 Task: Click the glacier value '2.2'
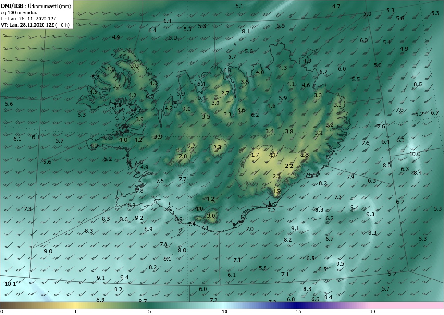[x=289, y=166]
